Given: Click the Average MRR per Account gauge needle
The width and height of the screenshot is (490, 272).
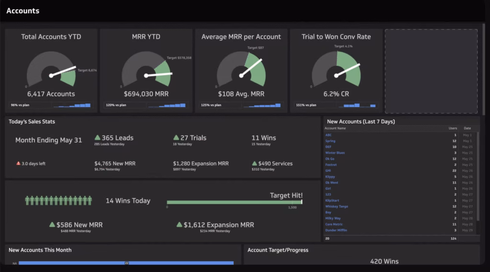Looking at the screenshot, I should coord(251,68).
